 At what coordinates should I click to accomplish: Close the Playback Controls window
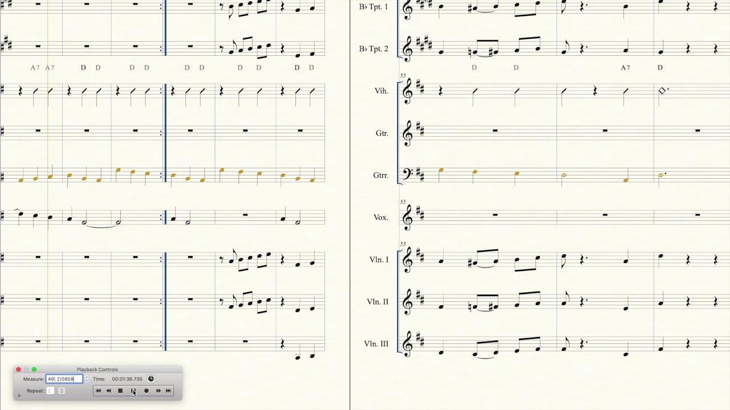18,370
